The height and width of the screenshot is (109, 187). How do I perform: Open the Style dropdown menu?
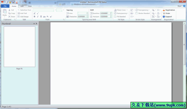pos(180,6)
